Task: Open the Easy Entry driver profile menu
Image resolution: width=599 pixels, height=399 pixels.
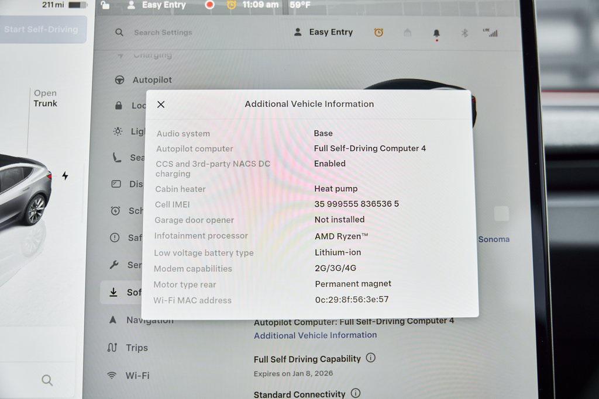Action: (324, 33)
